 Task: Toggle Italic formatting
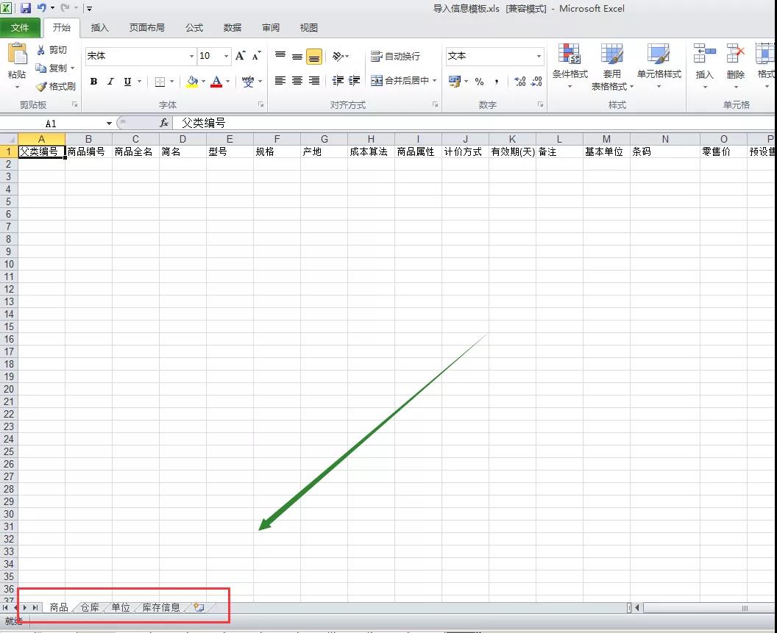point(110,82)
